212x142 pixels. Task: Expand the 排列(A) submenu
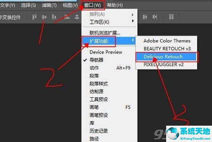point(109,14)
